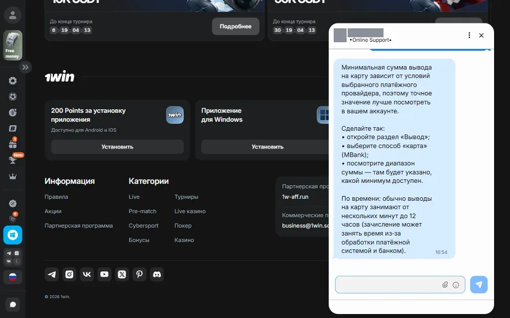Click the 1win app icon in the Points card
This screenshot has height=318, width=510.
click(175, 115)
